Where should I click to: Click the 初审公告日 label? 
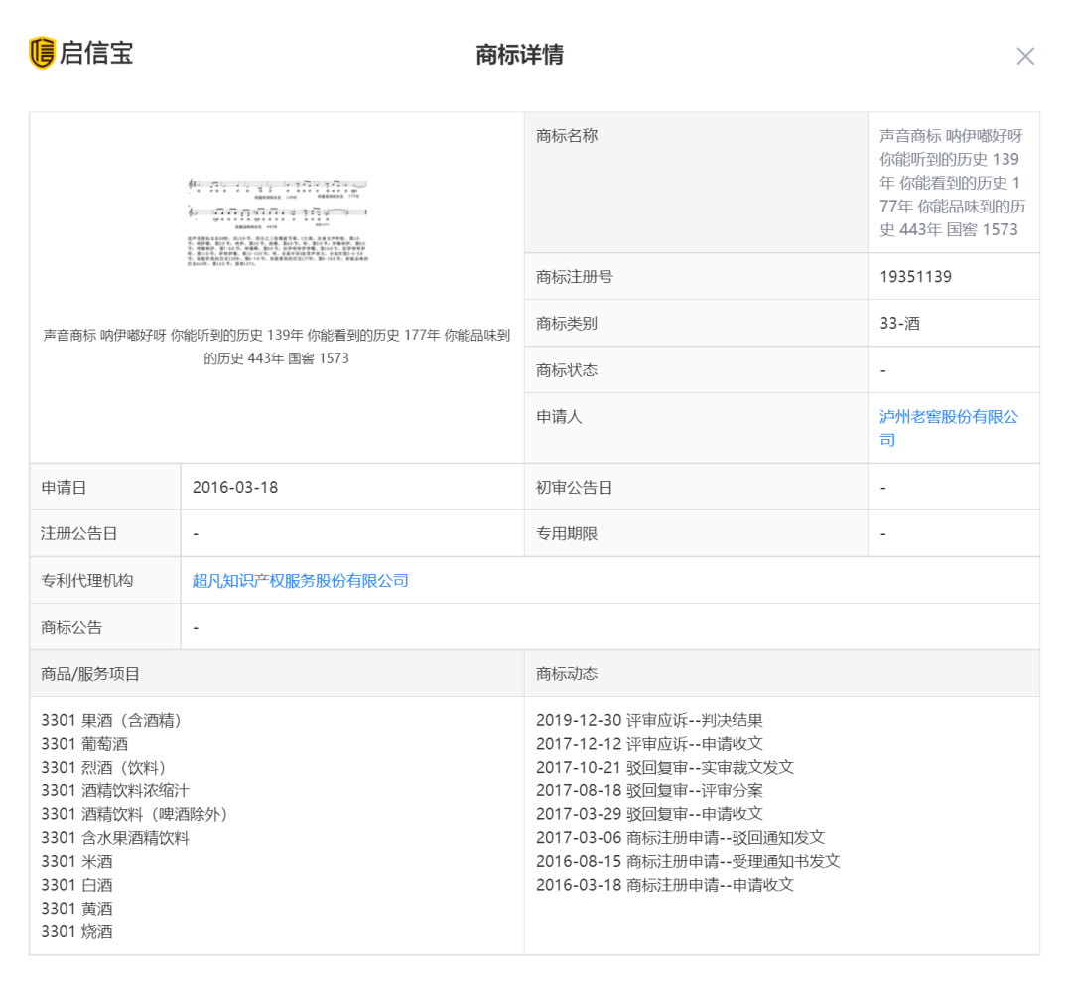tap(575, 487)
